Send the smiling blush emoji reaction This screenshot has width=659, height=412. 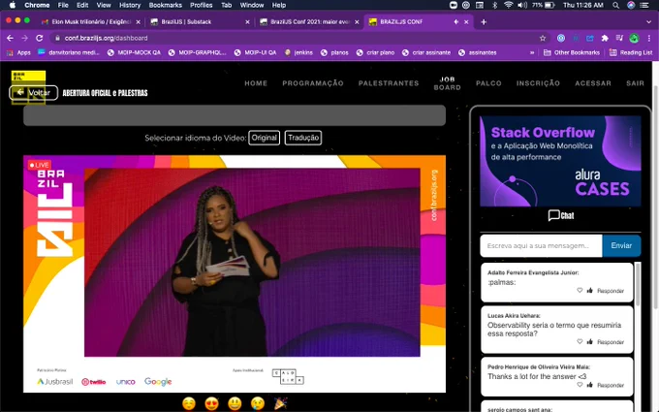[189, 403]
